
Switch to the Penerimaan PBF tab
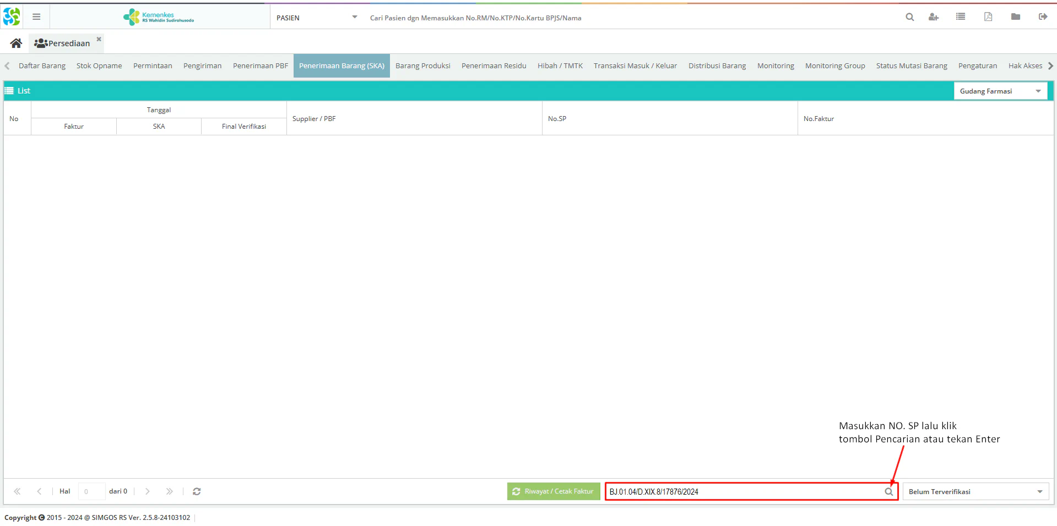(260, 66)
